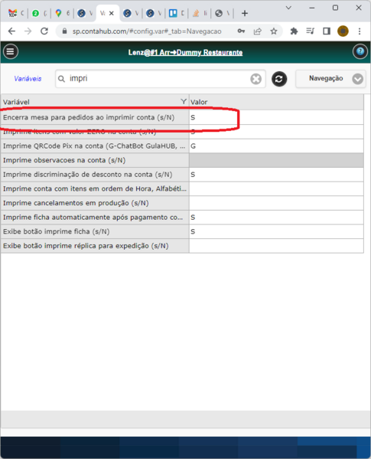Screen dimensions: 371x459
Task: Expand the Navegação dropdown
Action: pos(330,78)
